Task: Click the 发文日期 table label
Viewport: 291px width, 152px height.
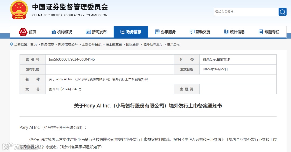Action: [x=186, y=69]
